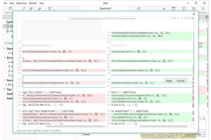
Task: Click the diff file path header
Action: click(103, 18)
